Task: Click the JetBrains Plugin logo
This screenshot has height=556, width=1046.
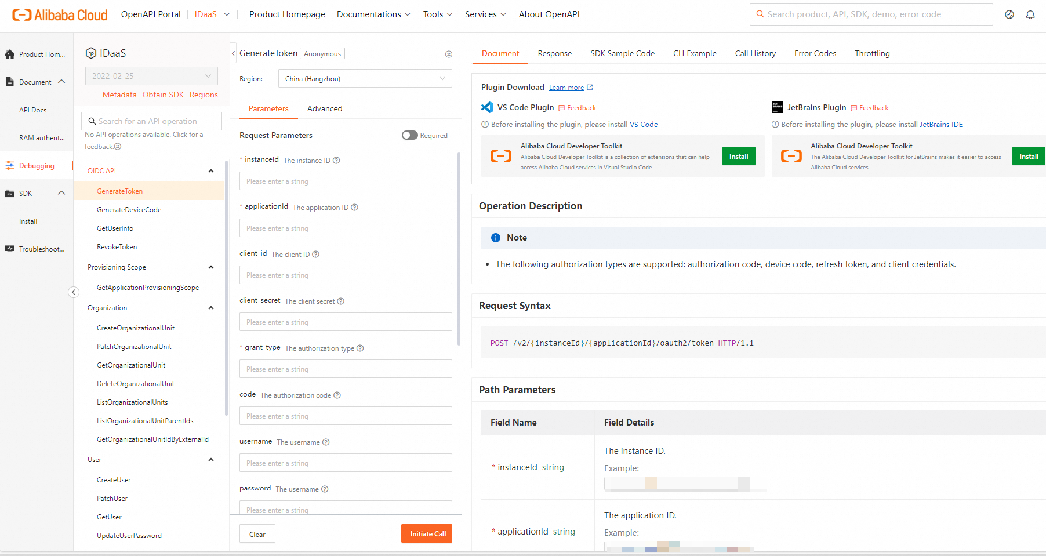Action: coord(778,107)
